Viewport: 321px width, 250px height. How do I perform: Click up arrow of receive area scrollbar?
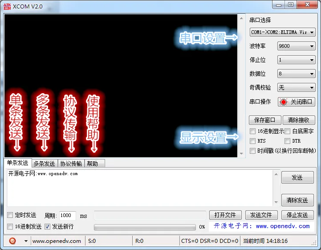[242, 18]
